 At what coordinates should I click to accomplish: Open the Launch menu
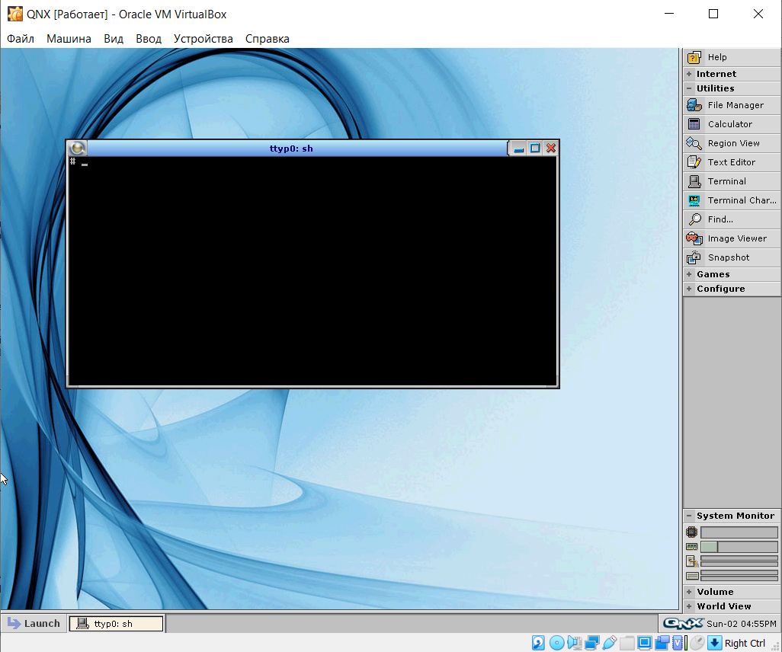tap(34, 623)
